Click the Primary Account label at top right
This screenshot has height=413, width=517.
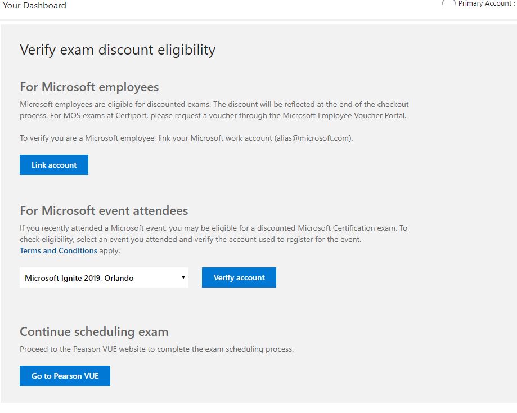click(486, 3)
